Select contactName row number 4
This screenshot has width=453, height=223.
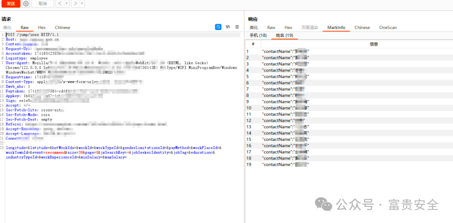[x=349, y=70]
